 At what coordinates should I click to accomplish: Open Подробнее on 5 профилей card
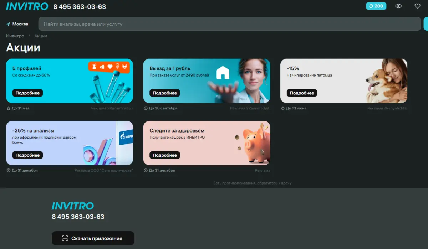tap(27, 93)
